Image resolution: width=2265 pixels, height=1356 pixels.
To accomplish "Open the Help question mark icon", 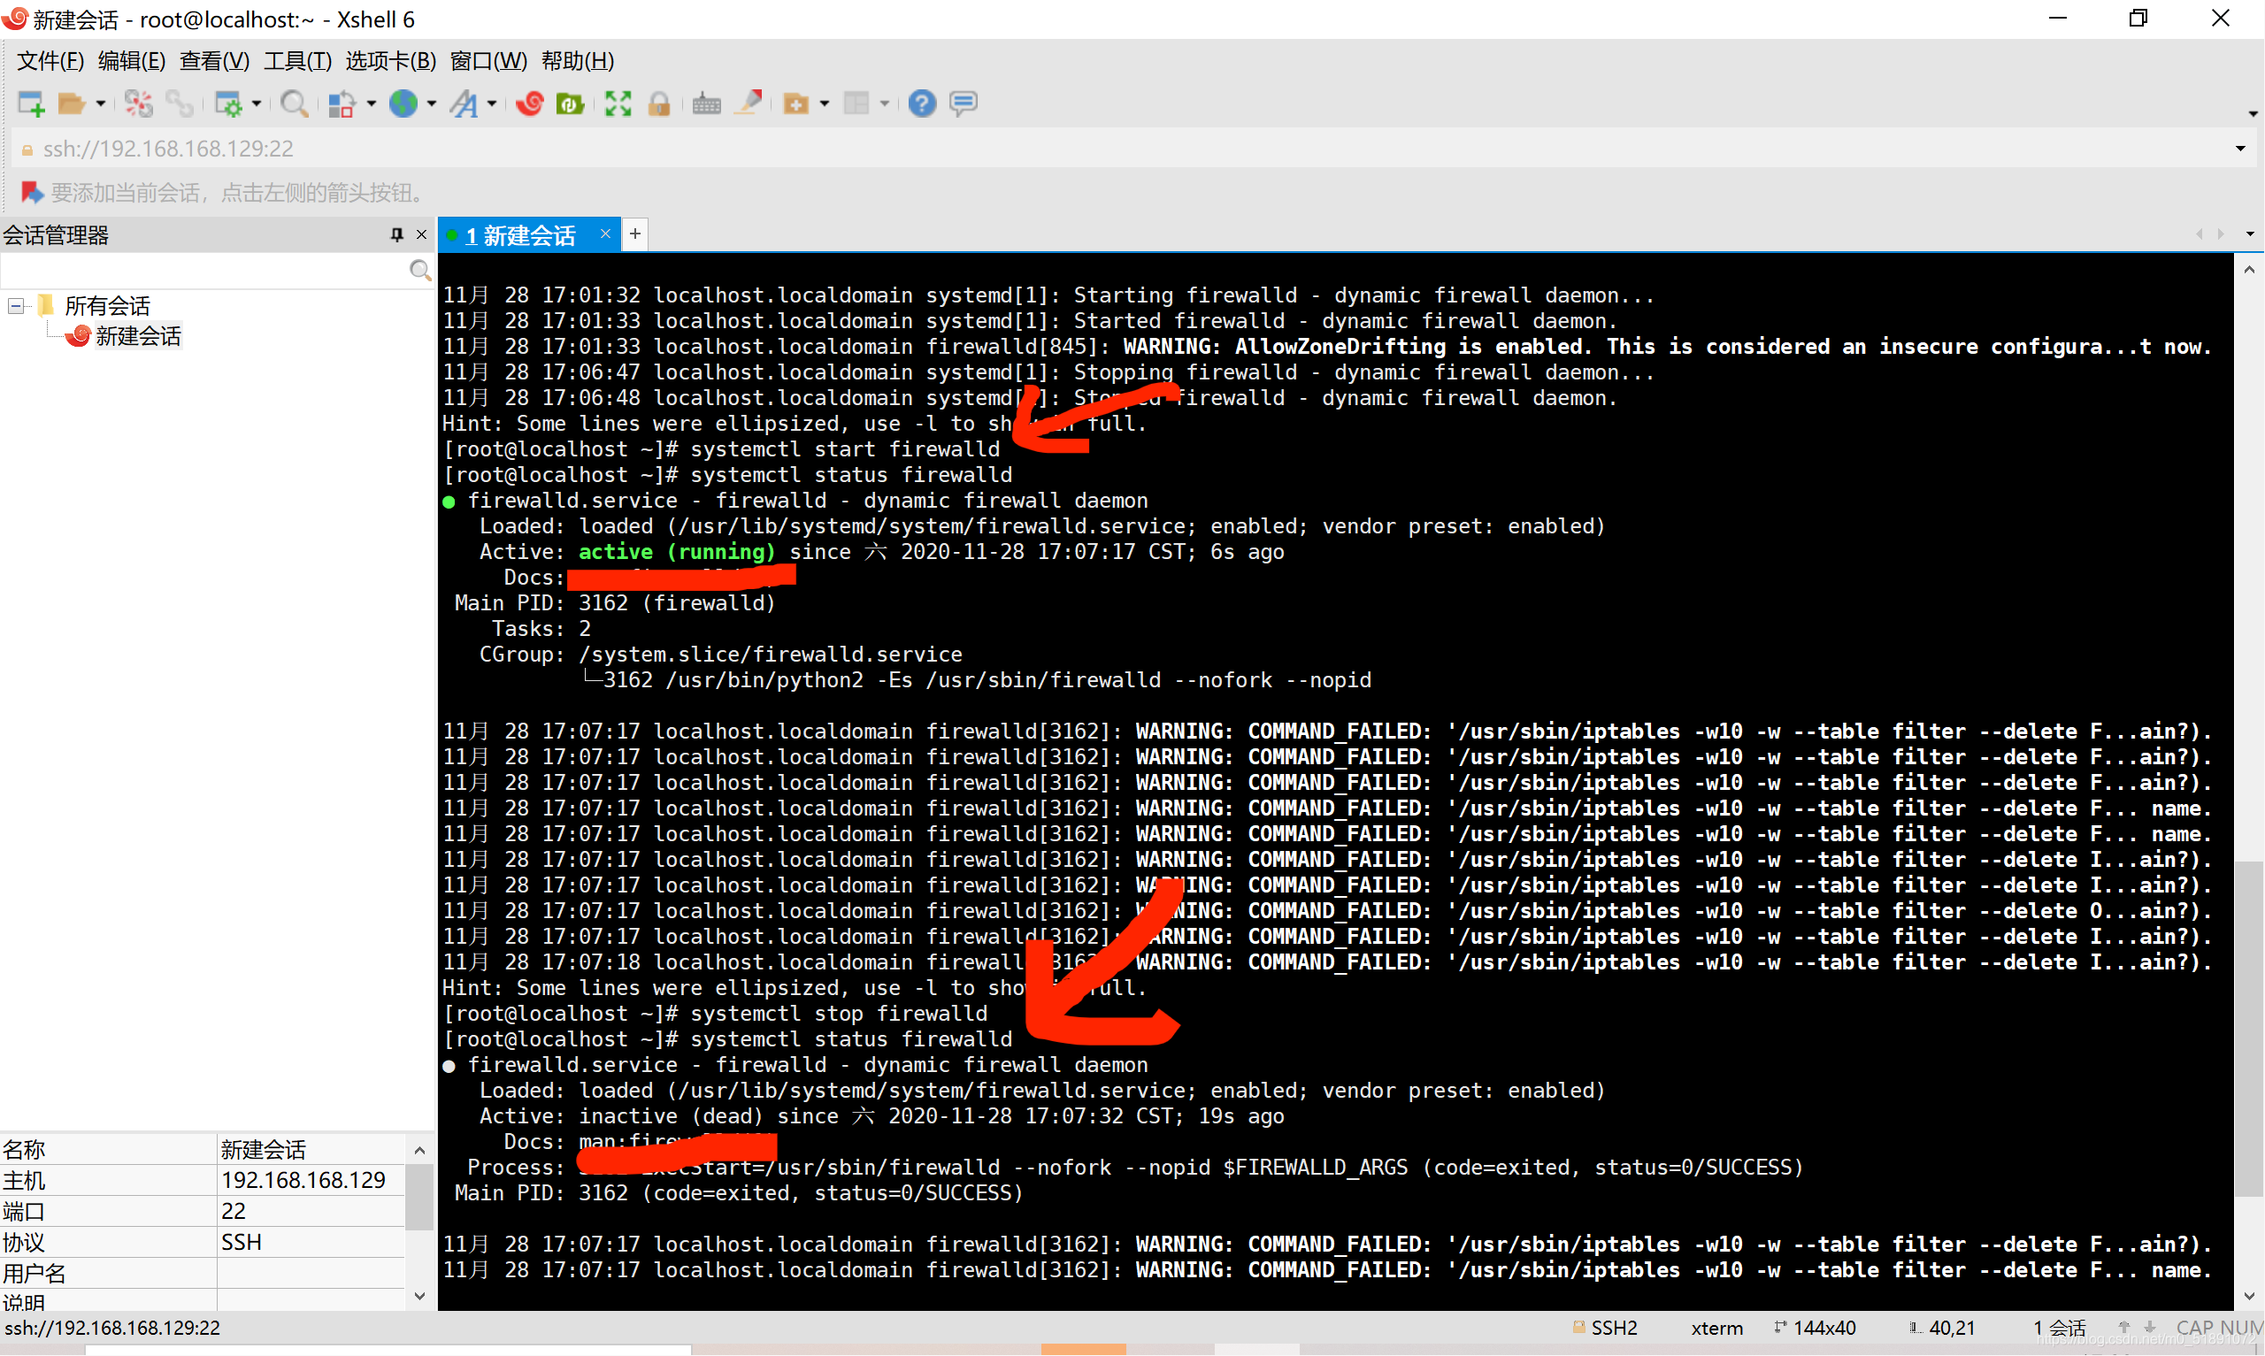I will (922, 104).
